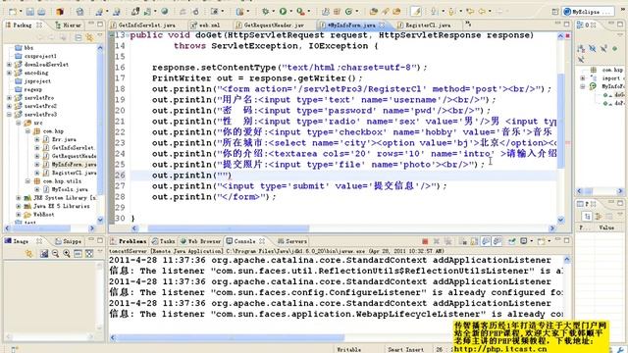The width and height of the screenshot is (628, 353).
Task: Click the New file toolbar icon
Action: coord(13,12)
